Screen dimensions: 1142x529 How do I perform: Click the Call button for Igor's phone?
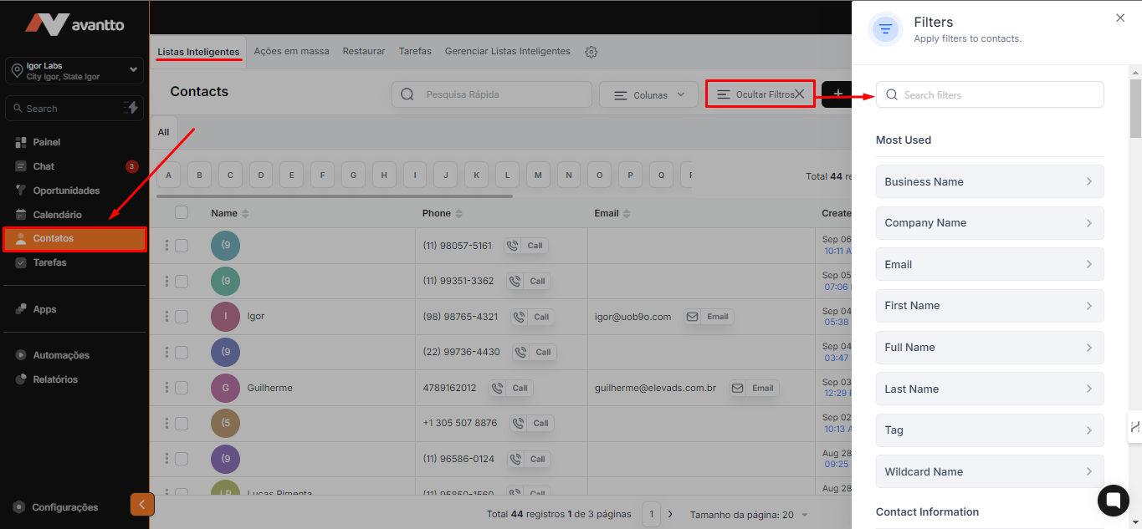[x=534, y=317]
